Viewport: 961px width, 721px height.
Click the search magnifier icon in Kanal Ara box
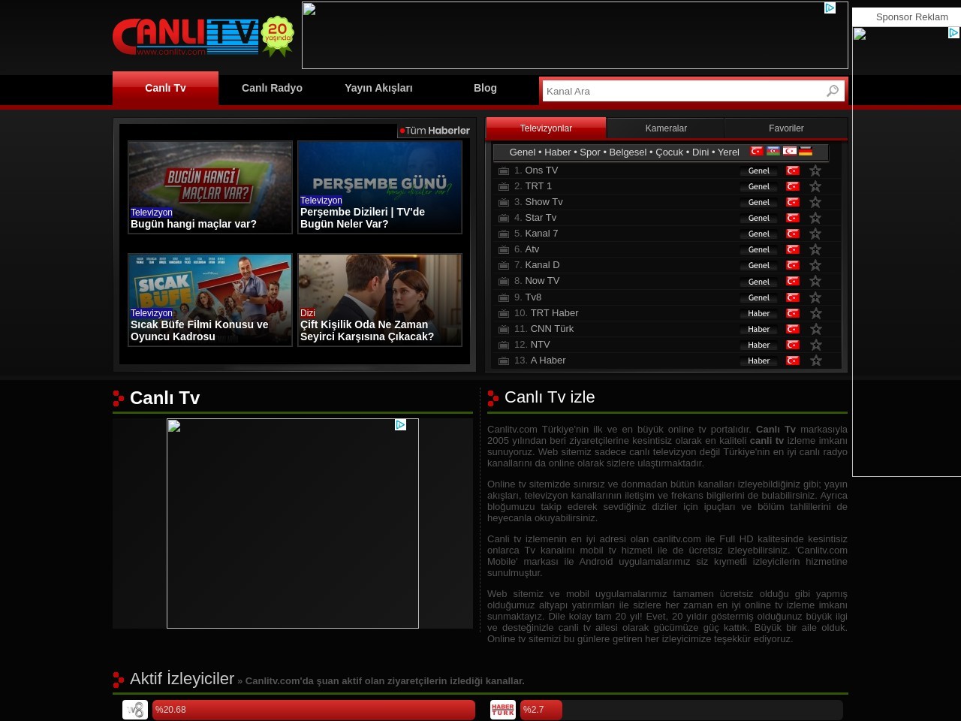click(832, 91)
